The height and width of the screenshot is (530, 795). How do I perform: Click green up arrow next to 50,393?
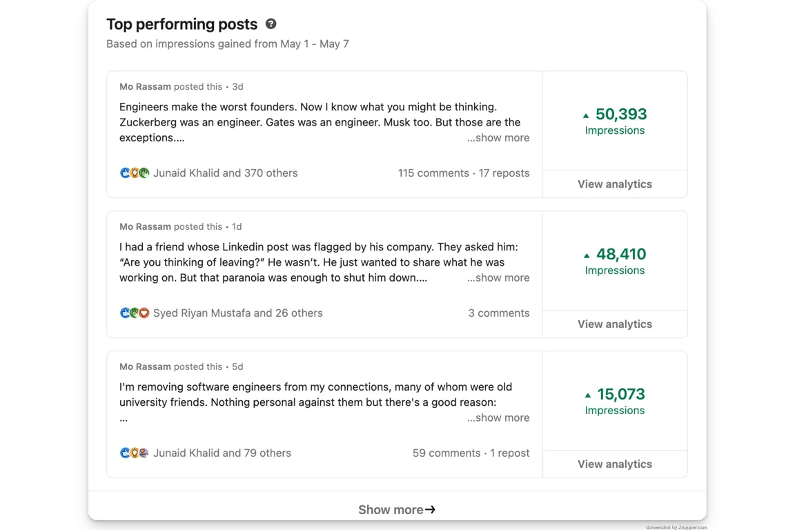pos(587,115)
